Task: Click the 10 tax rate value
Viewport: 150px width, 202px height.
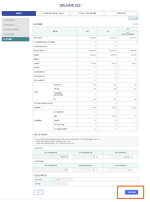Action: coord(136,59)
